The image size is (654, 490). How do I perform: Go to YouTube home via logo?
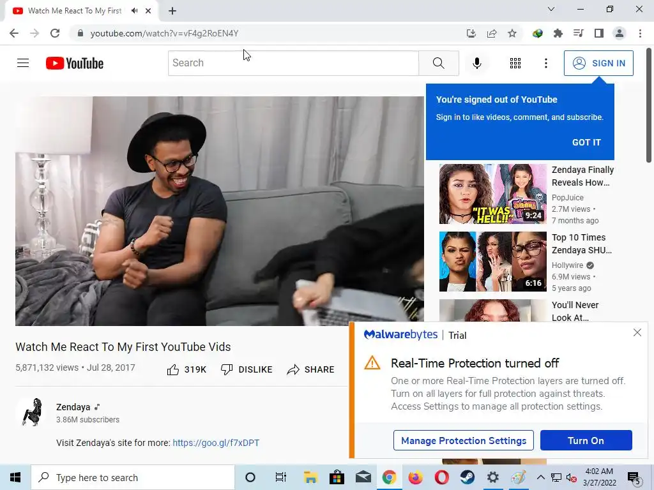pyautogui.click(x=75, y=63)
